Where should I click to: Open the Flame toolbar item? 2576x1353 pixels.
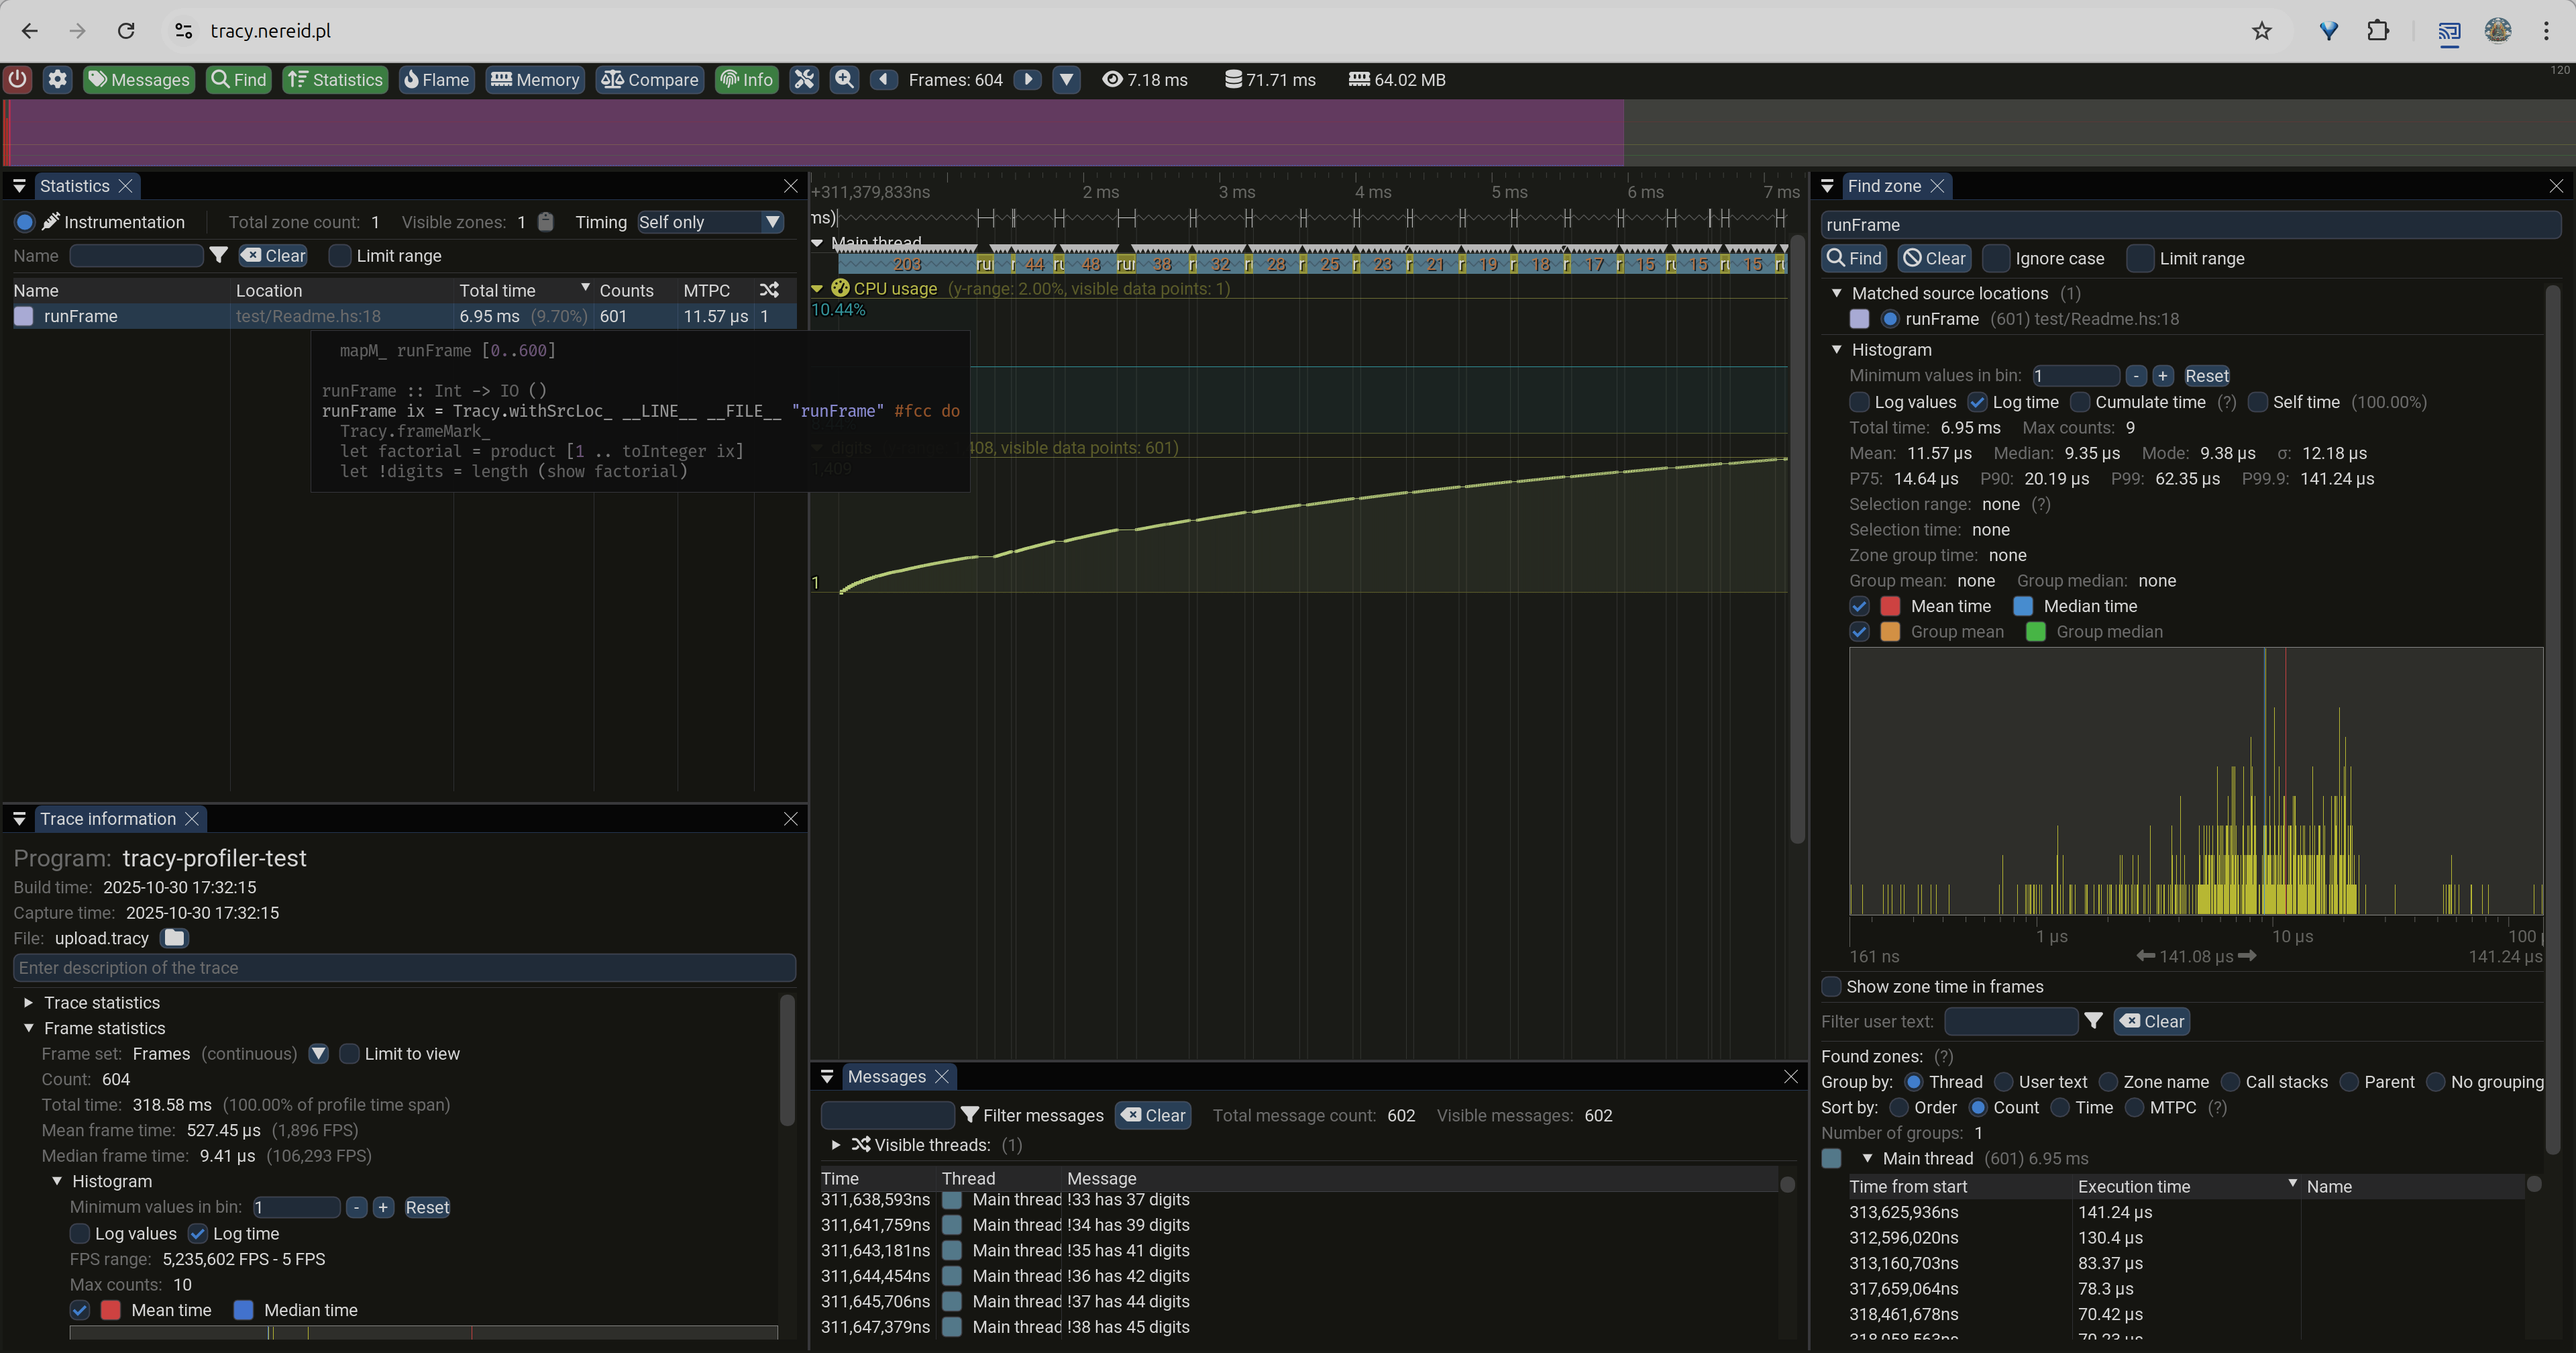(436, 79)
